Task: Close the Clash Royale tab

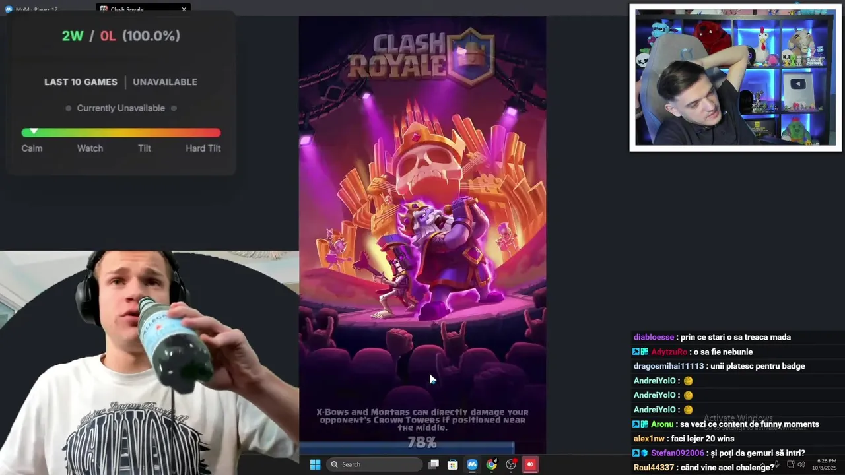Action: click(184, 9)
